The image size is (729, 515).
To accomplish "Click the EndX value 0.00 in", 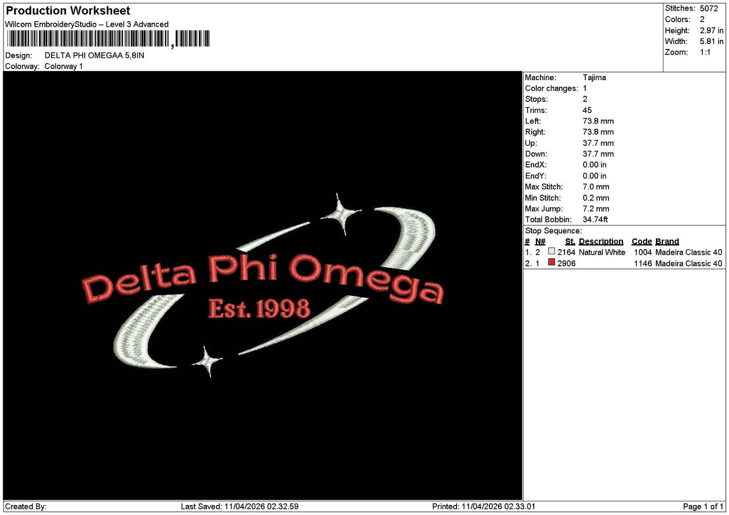I will coord(595,165).
